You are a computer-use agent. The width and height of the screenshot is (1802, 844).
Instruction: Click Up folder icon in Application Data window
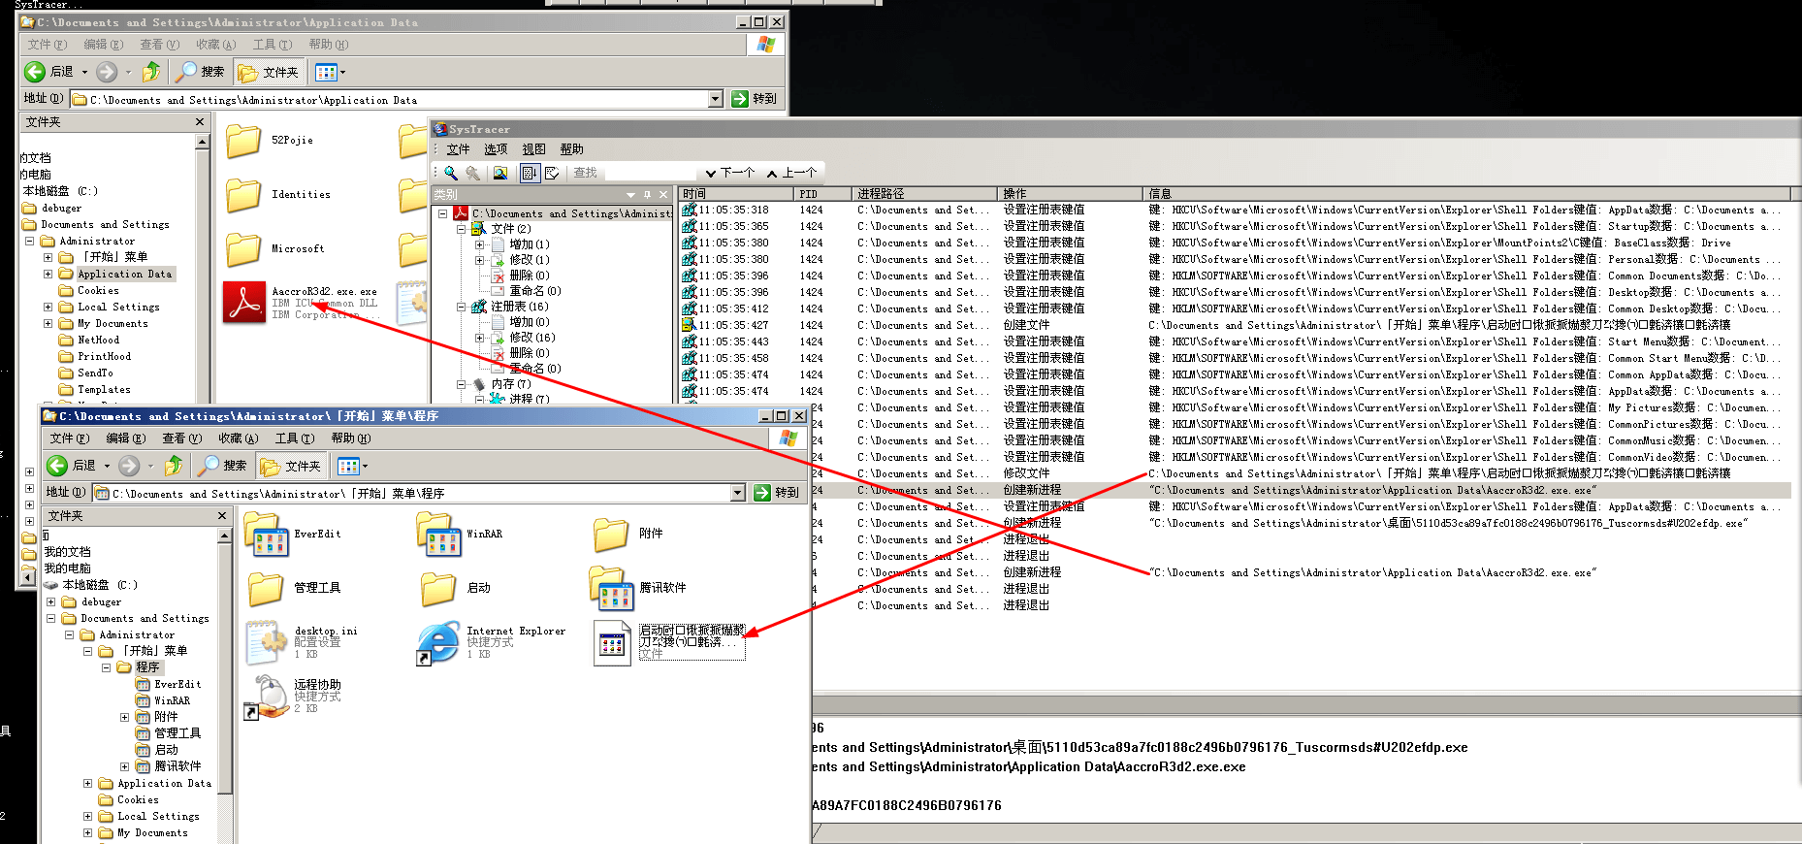coord(151,71)
